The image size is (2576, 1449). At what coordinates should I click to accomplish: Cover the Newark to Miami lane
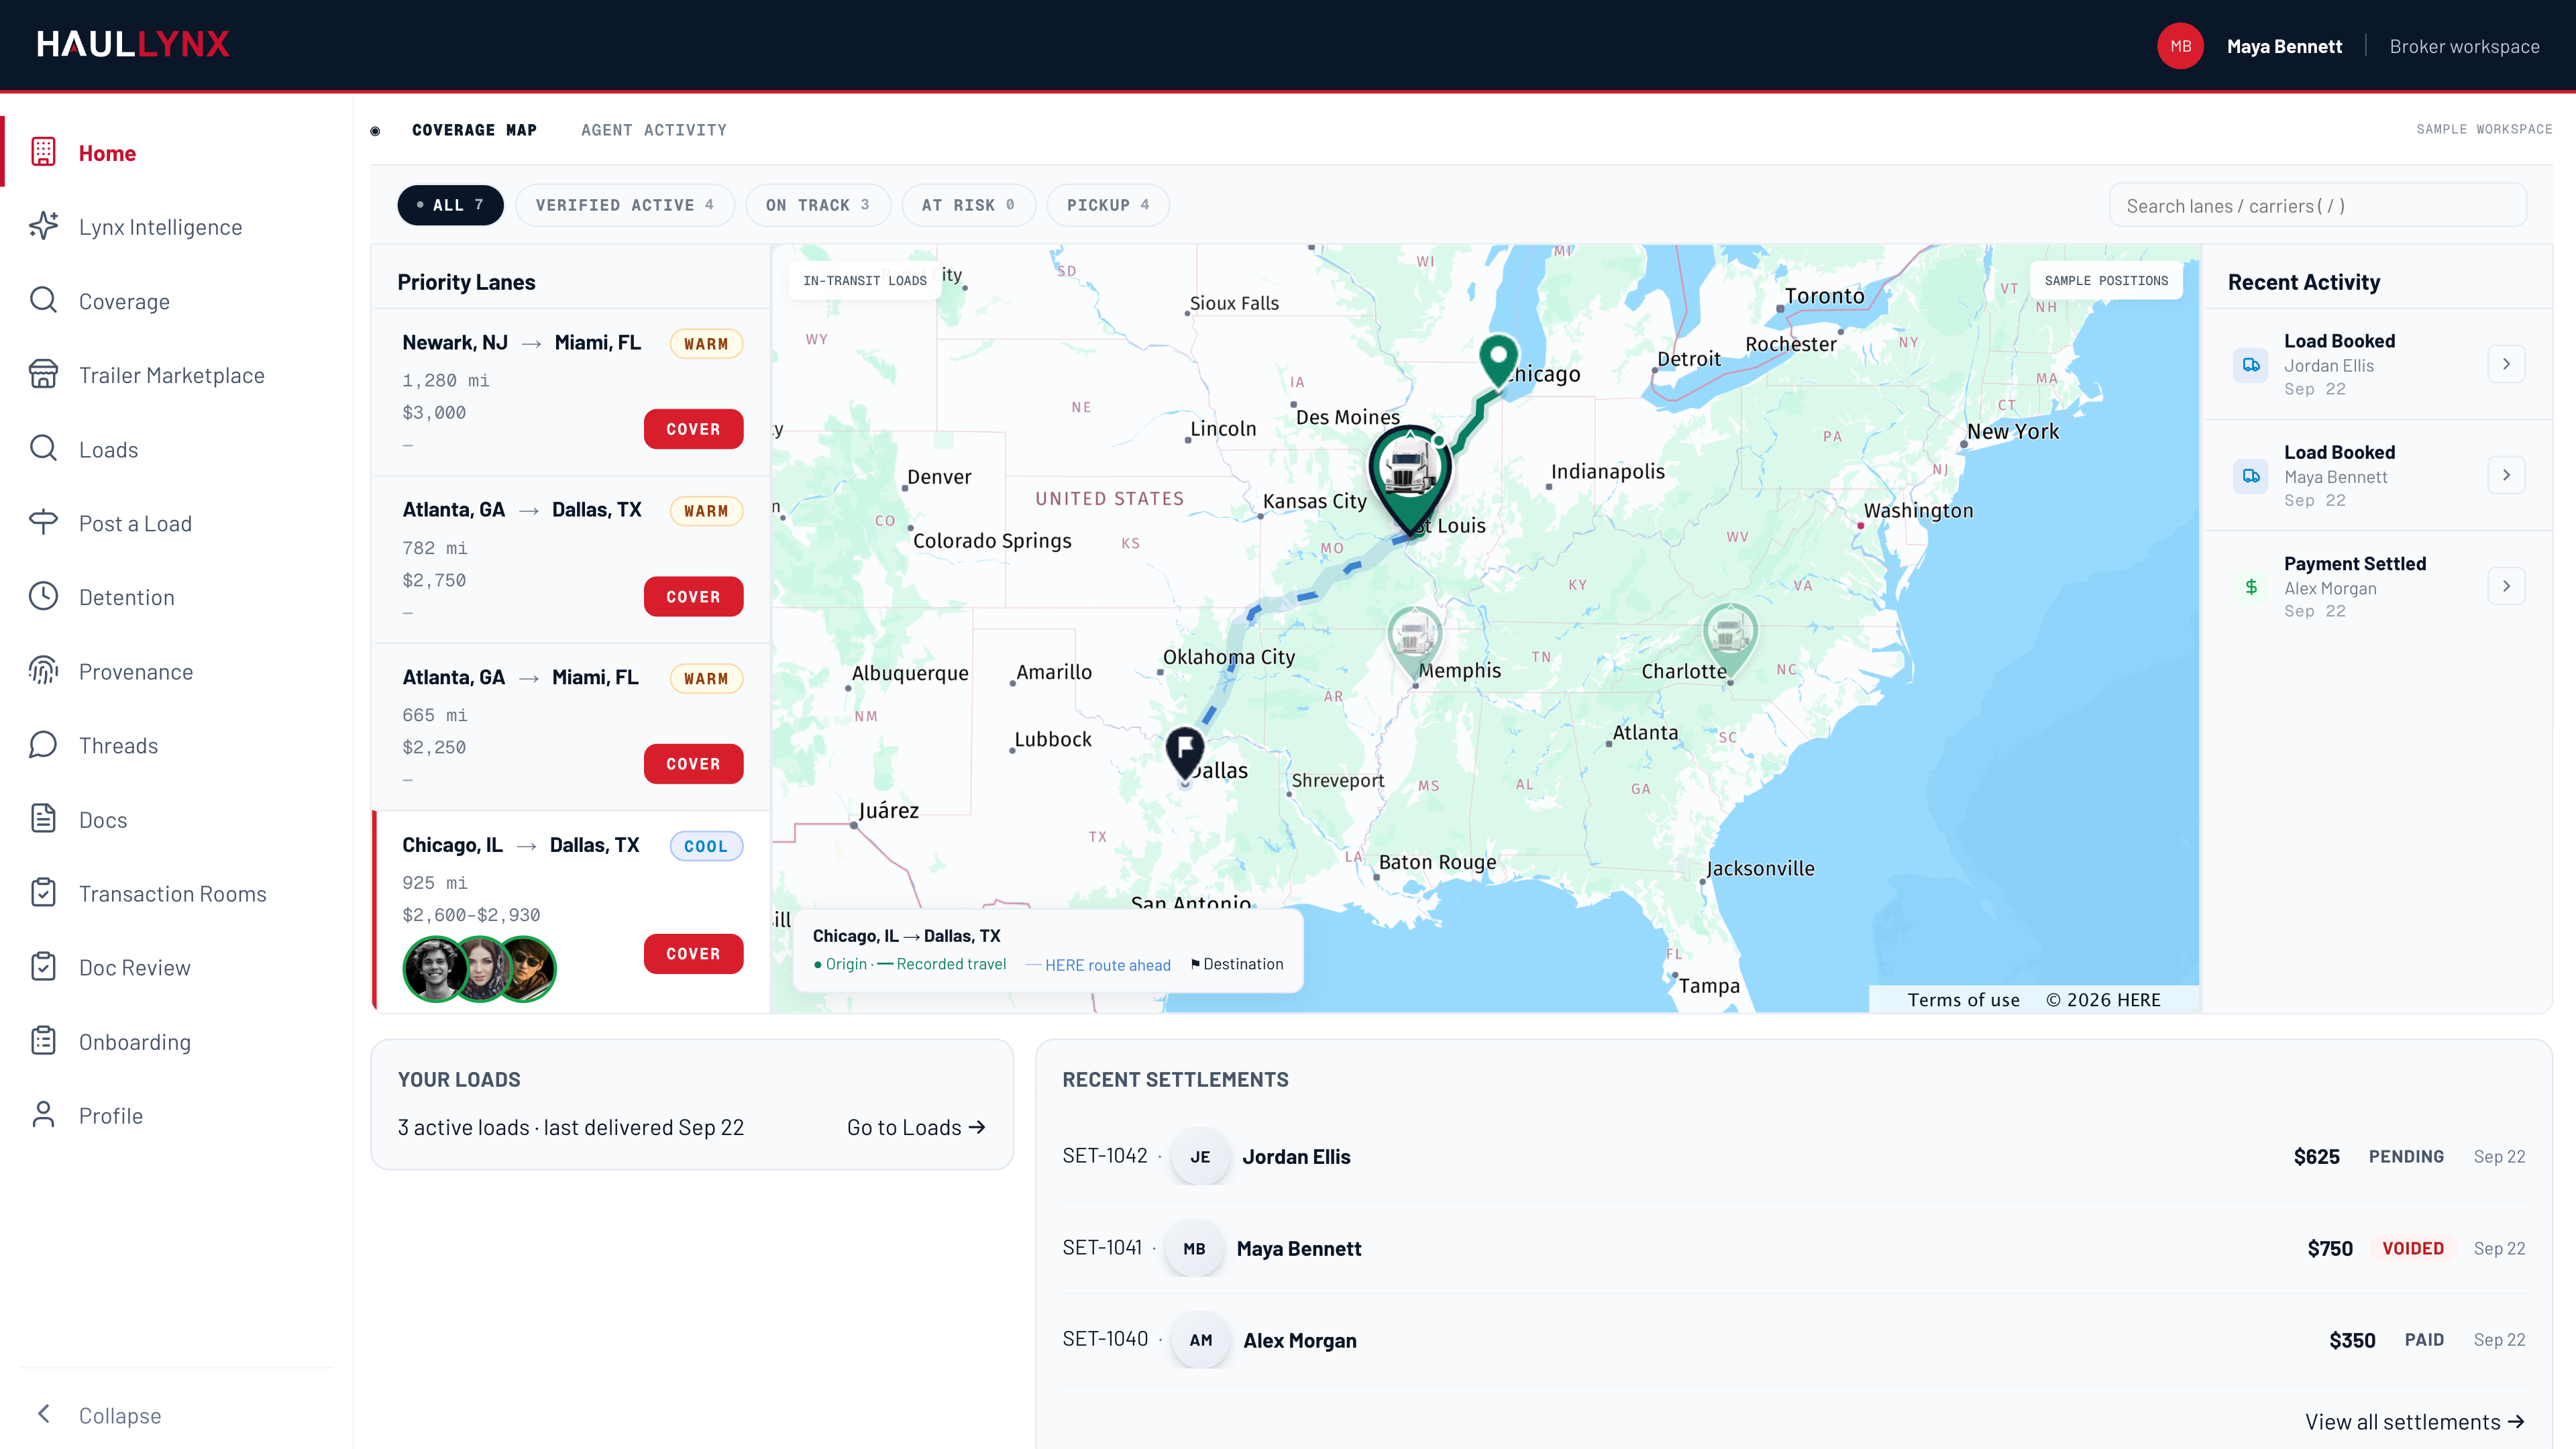click(693, 429)
